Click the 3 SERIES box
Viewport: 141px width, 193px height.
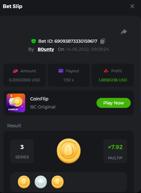[x=22, y=151]
